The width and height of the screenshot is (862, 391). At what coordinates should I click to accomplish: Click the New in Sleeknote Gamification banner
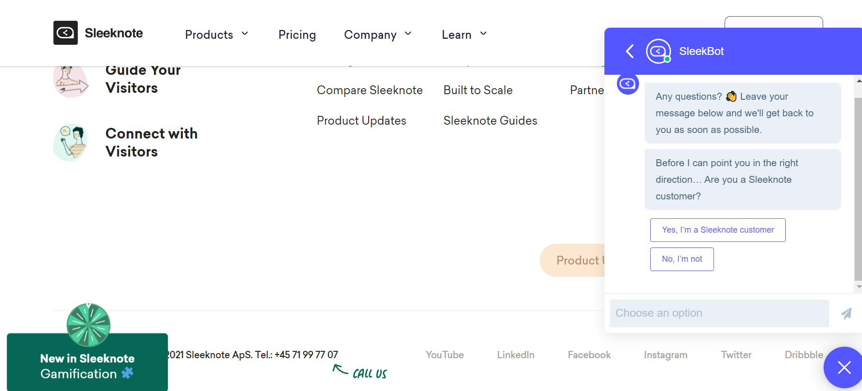click(87, 362)
